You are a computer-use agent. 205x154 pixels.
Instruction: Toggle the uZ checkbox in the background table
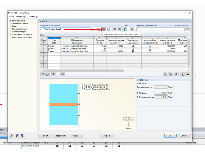[82, 146]
